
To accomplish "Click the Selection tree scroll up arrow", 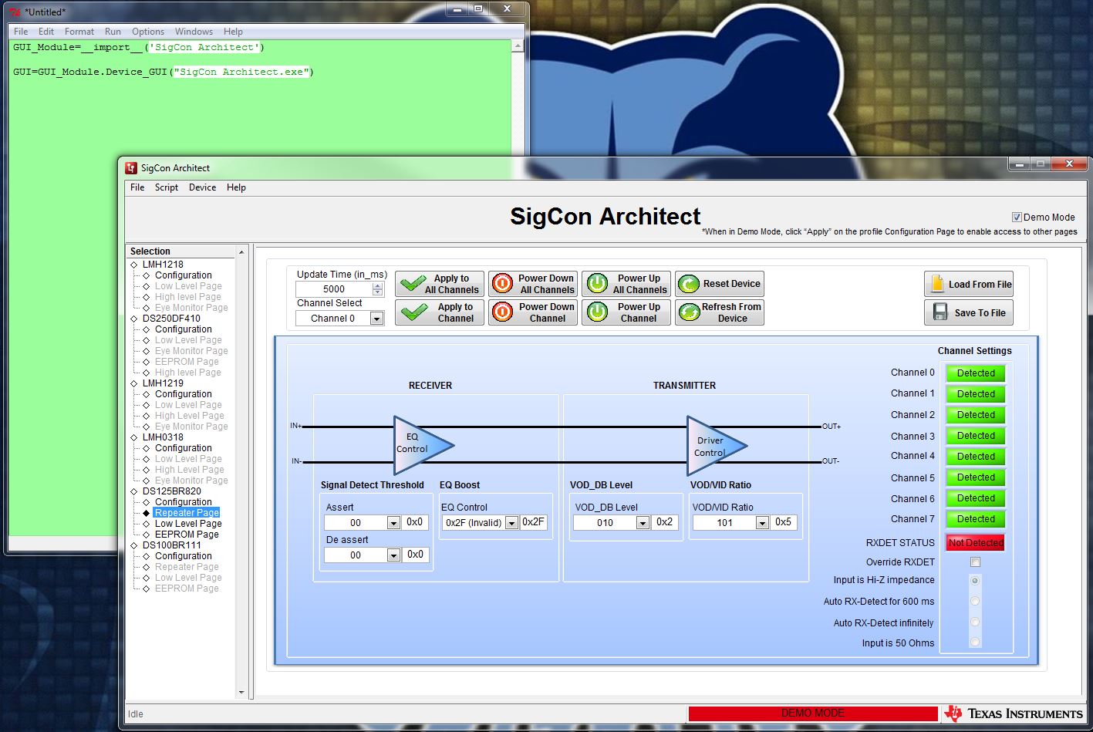I will 241,252.
